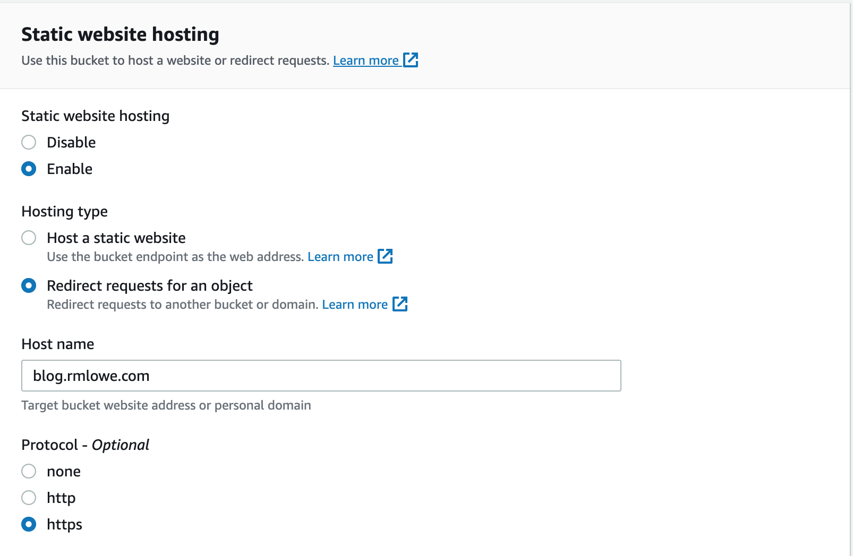The height and width of the screenshot is (556, 853).
Task: Choose Host a static website hosting type
Action: coord(29,238)
